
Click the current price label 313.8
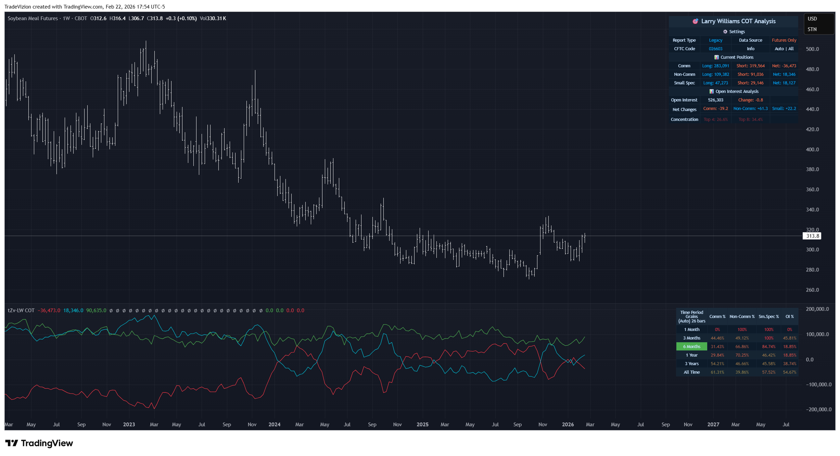(x=812, y=236)
